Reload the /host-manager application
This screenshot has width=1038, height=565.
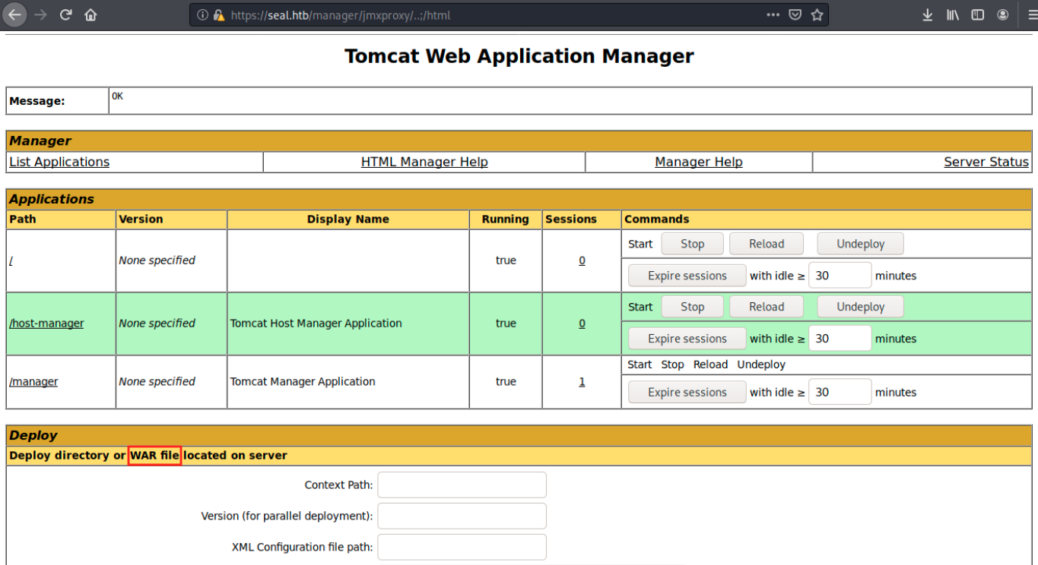tap(766, 307)
